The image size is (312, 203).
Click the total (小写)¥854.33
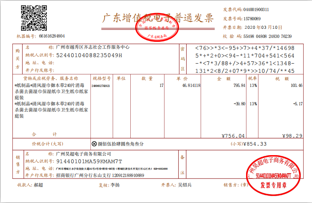[249, 144]
